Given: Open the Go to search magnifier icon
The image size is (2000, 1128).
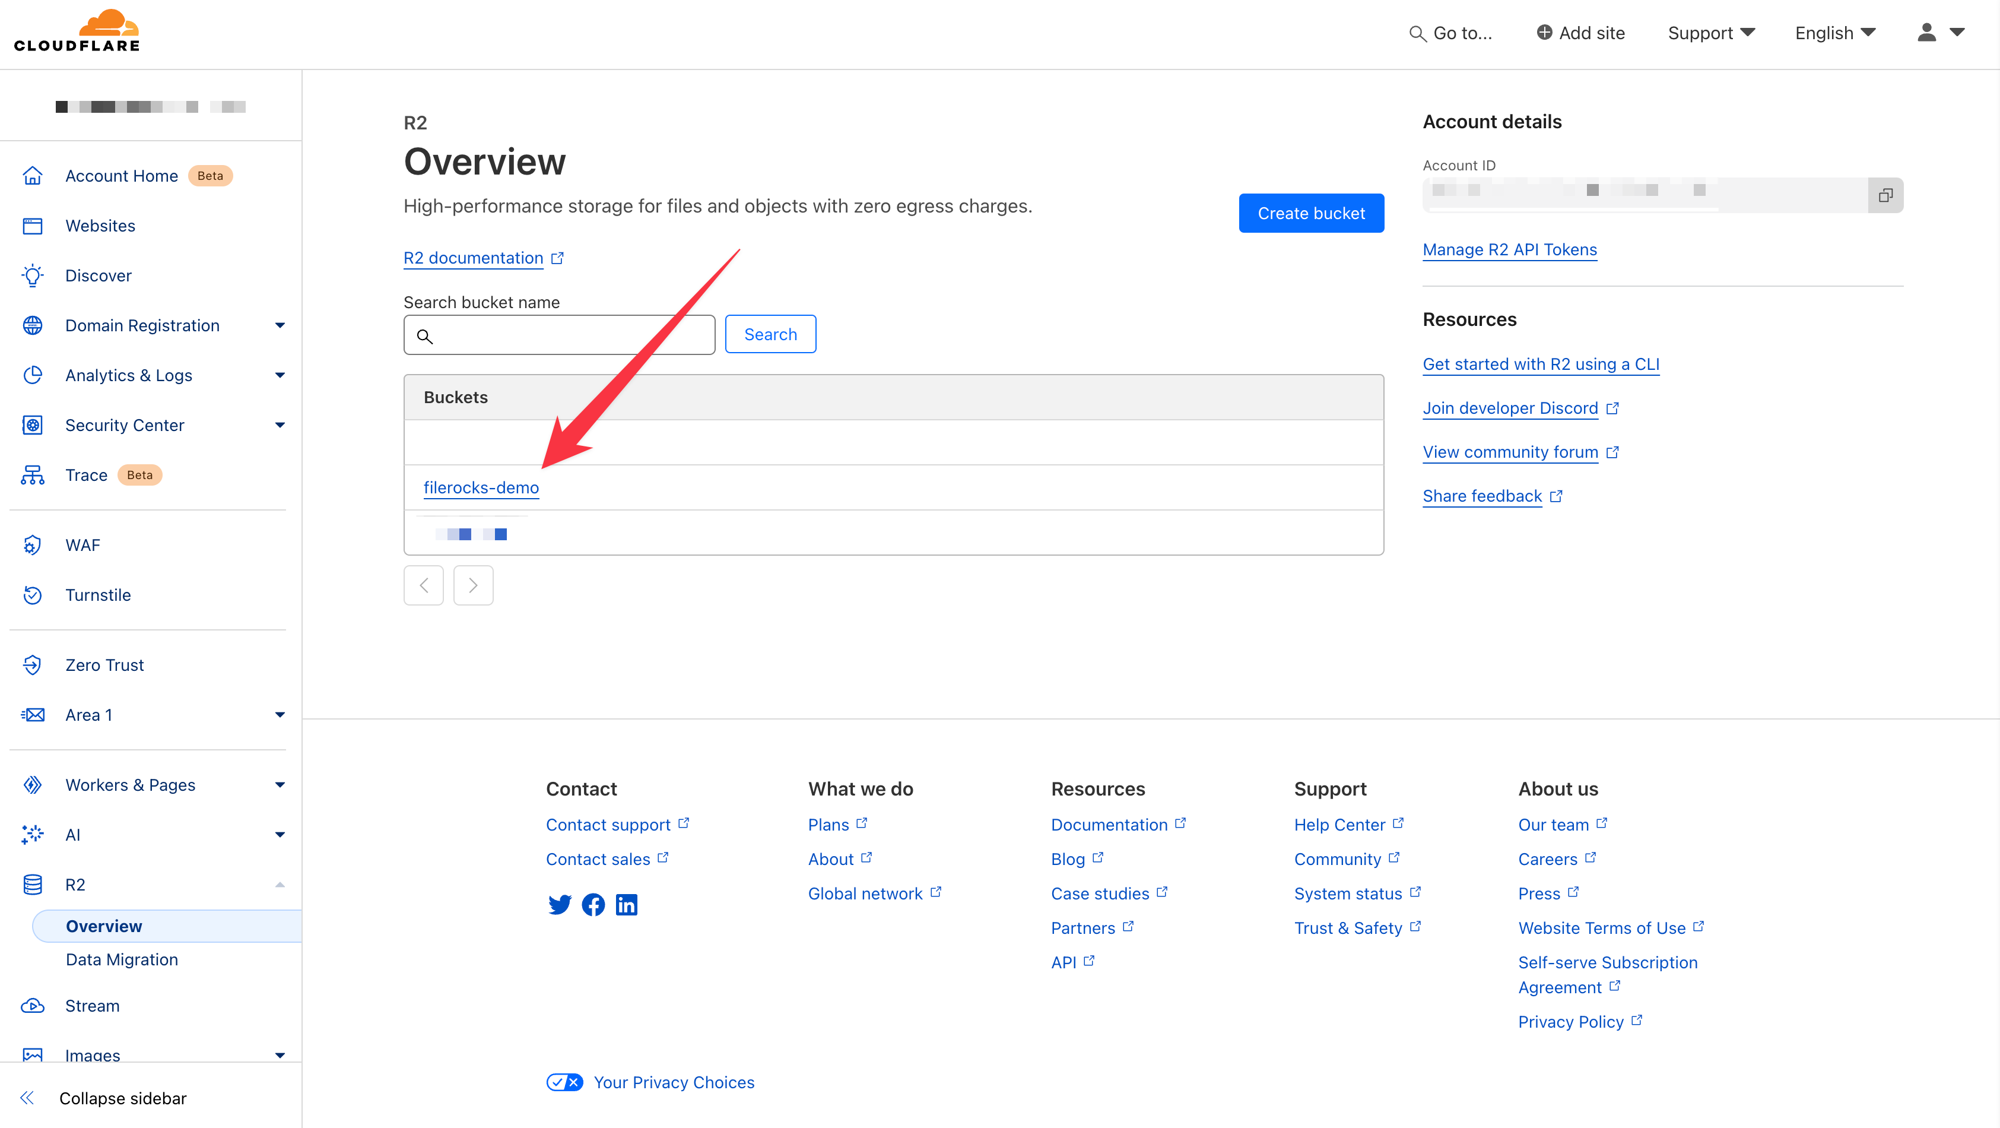Looking at the screenshot, I should tap(1417, 33).
